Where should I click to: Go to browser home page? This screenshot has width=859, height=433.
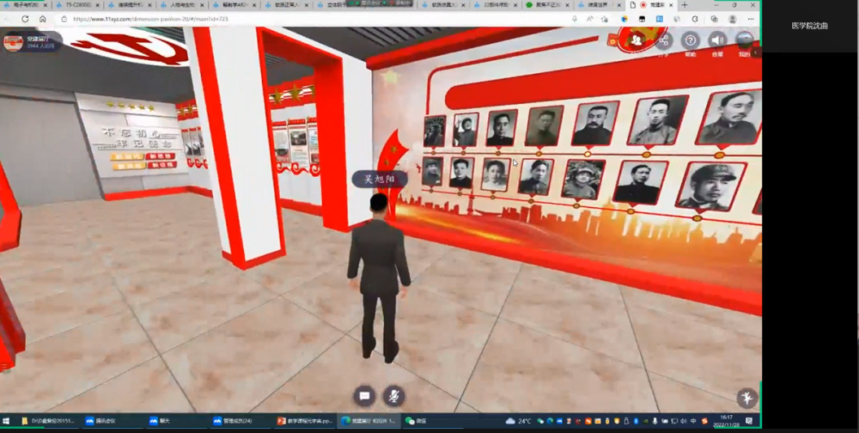coord(42,19)
